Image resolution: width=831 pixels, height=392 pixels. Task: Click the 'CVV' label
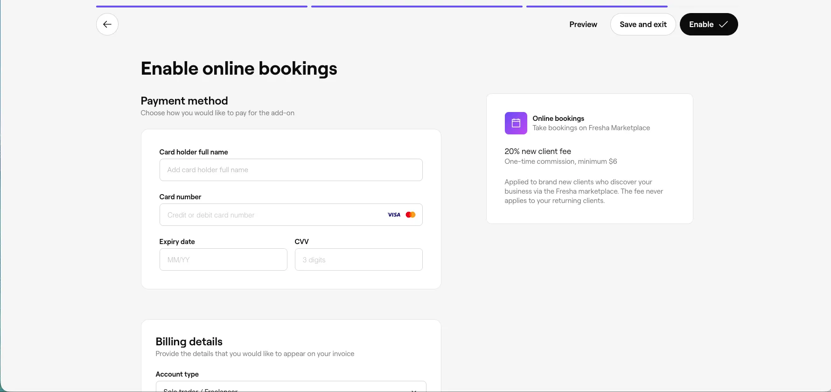(302, 242)
